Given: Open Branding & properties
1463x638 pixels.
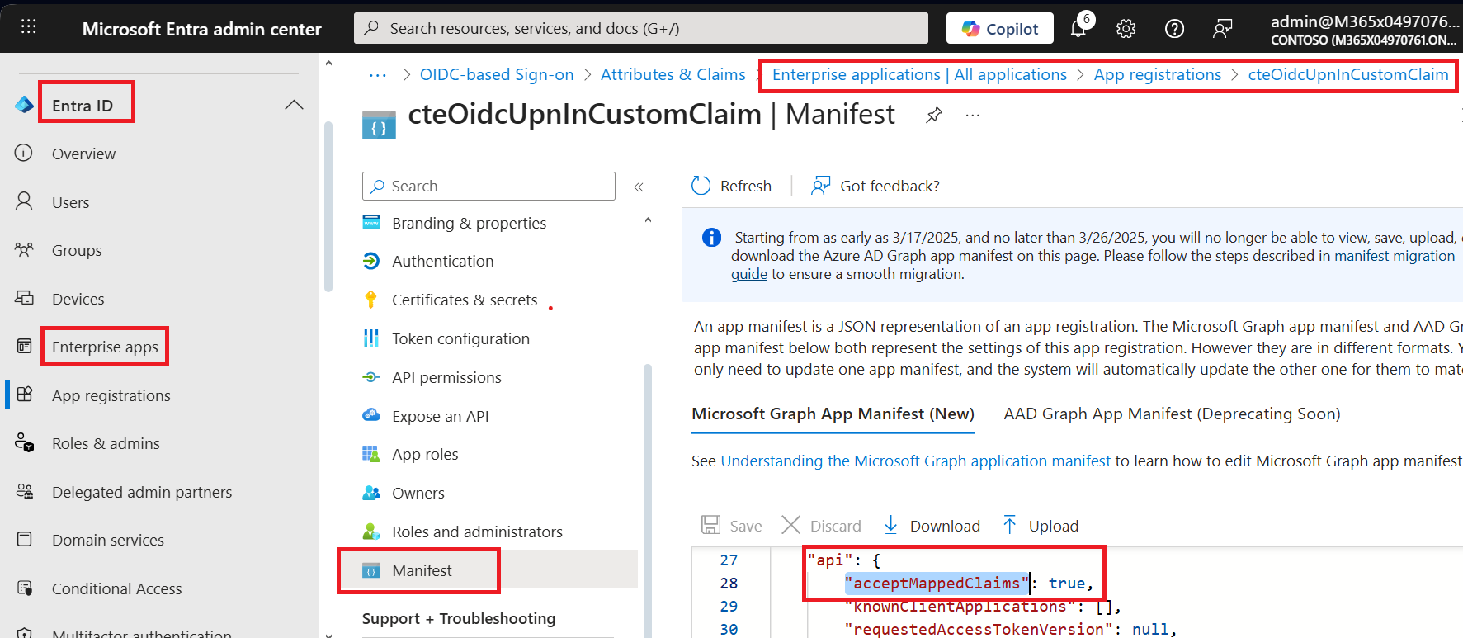Looking at the screenshot, I should [469, 223].
